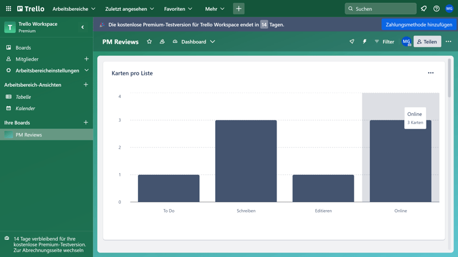Click the create plus button in top bar
The height and width of the screenshot is (257, 458).
(239, 9)
